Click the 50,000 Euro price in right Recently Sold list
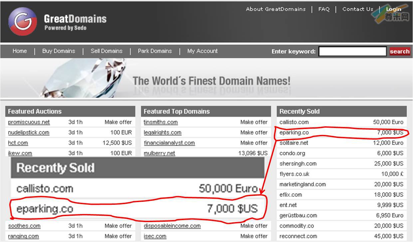 pos(388,122)
